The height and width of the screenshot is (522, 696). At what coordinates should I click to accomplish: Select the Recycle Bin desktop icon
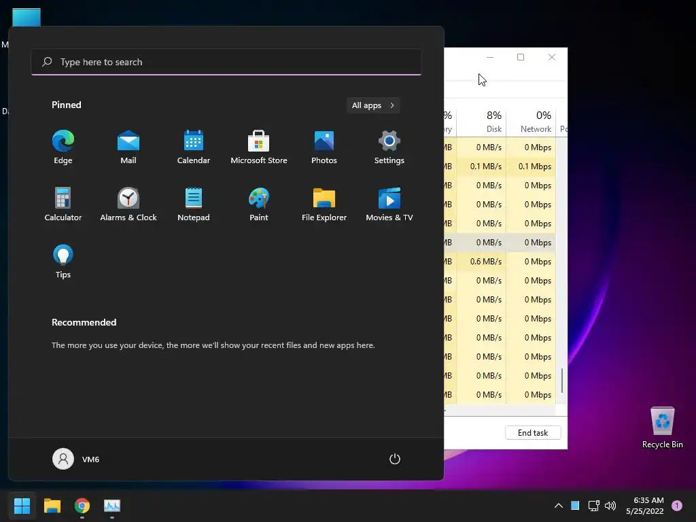[662, 428]
